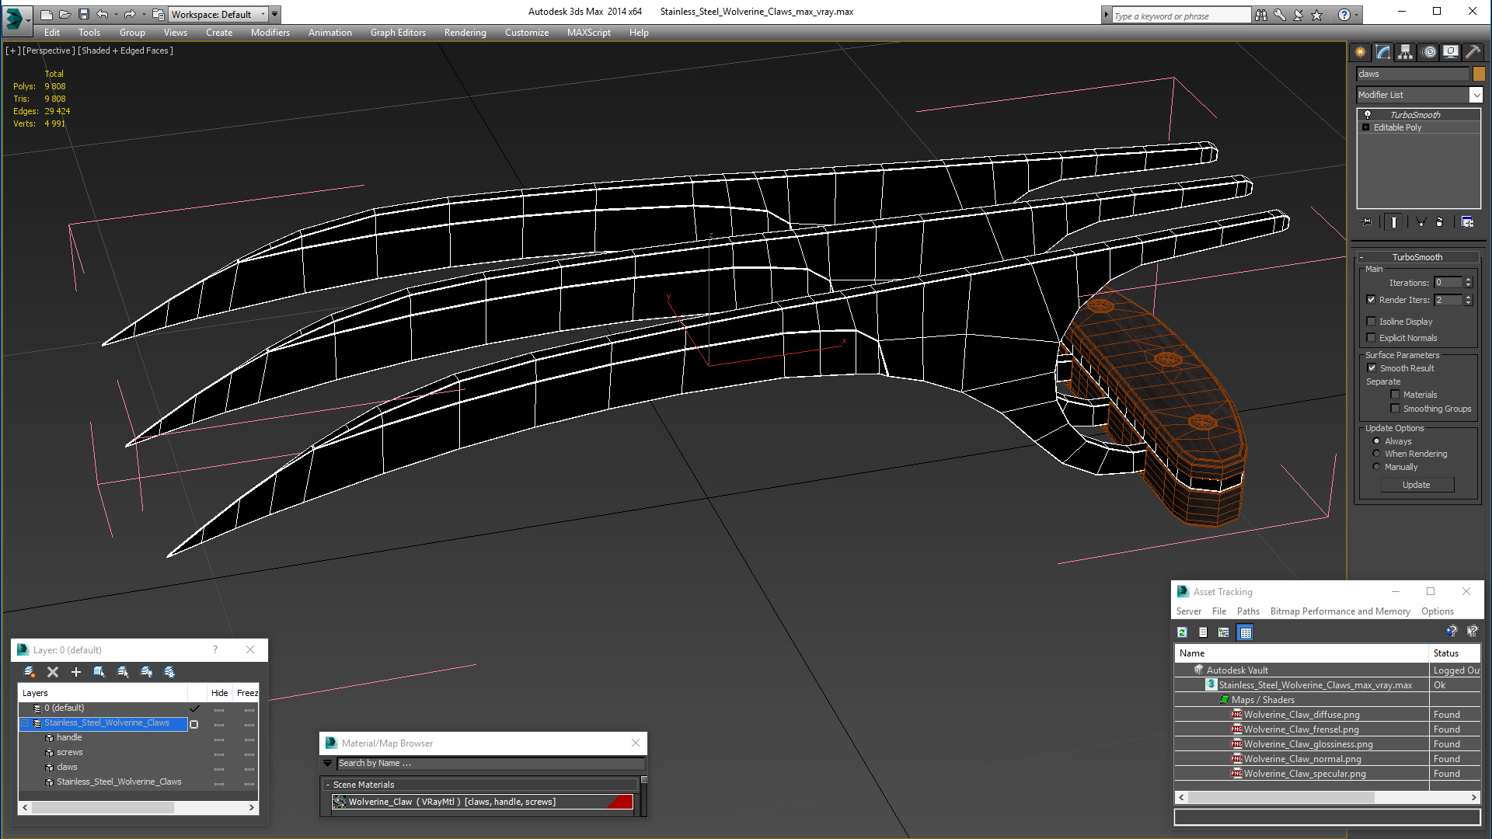
Task: Click the Pin Stack icon
Action: point(1367,222)
